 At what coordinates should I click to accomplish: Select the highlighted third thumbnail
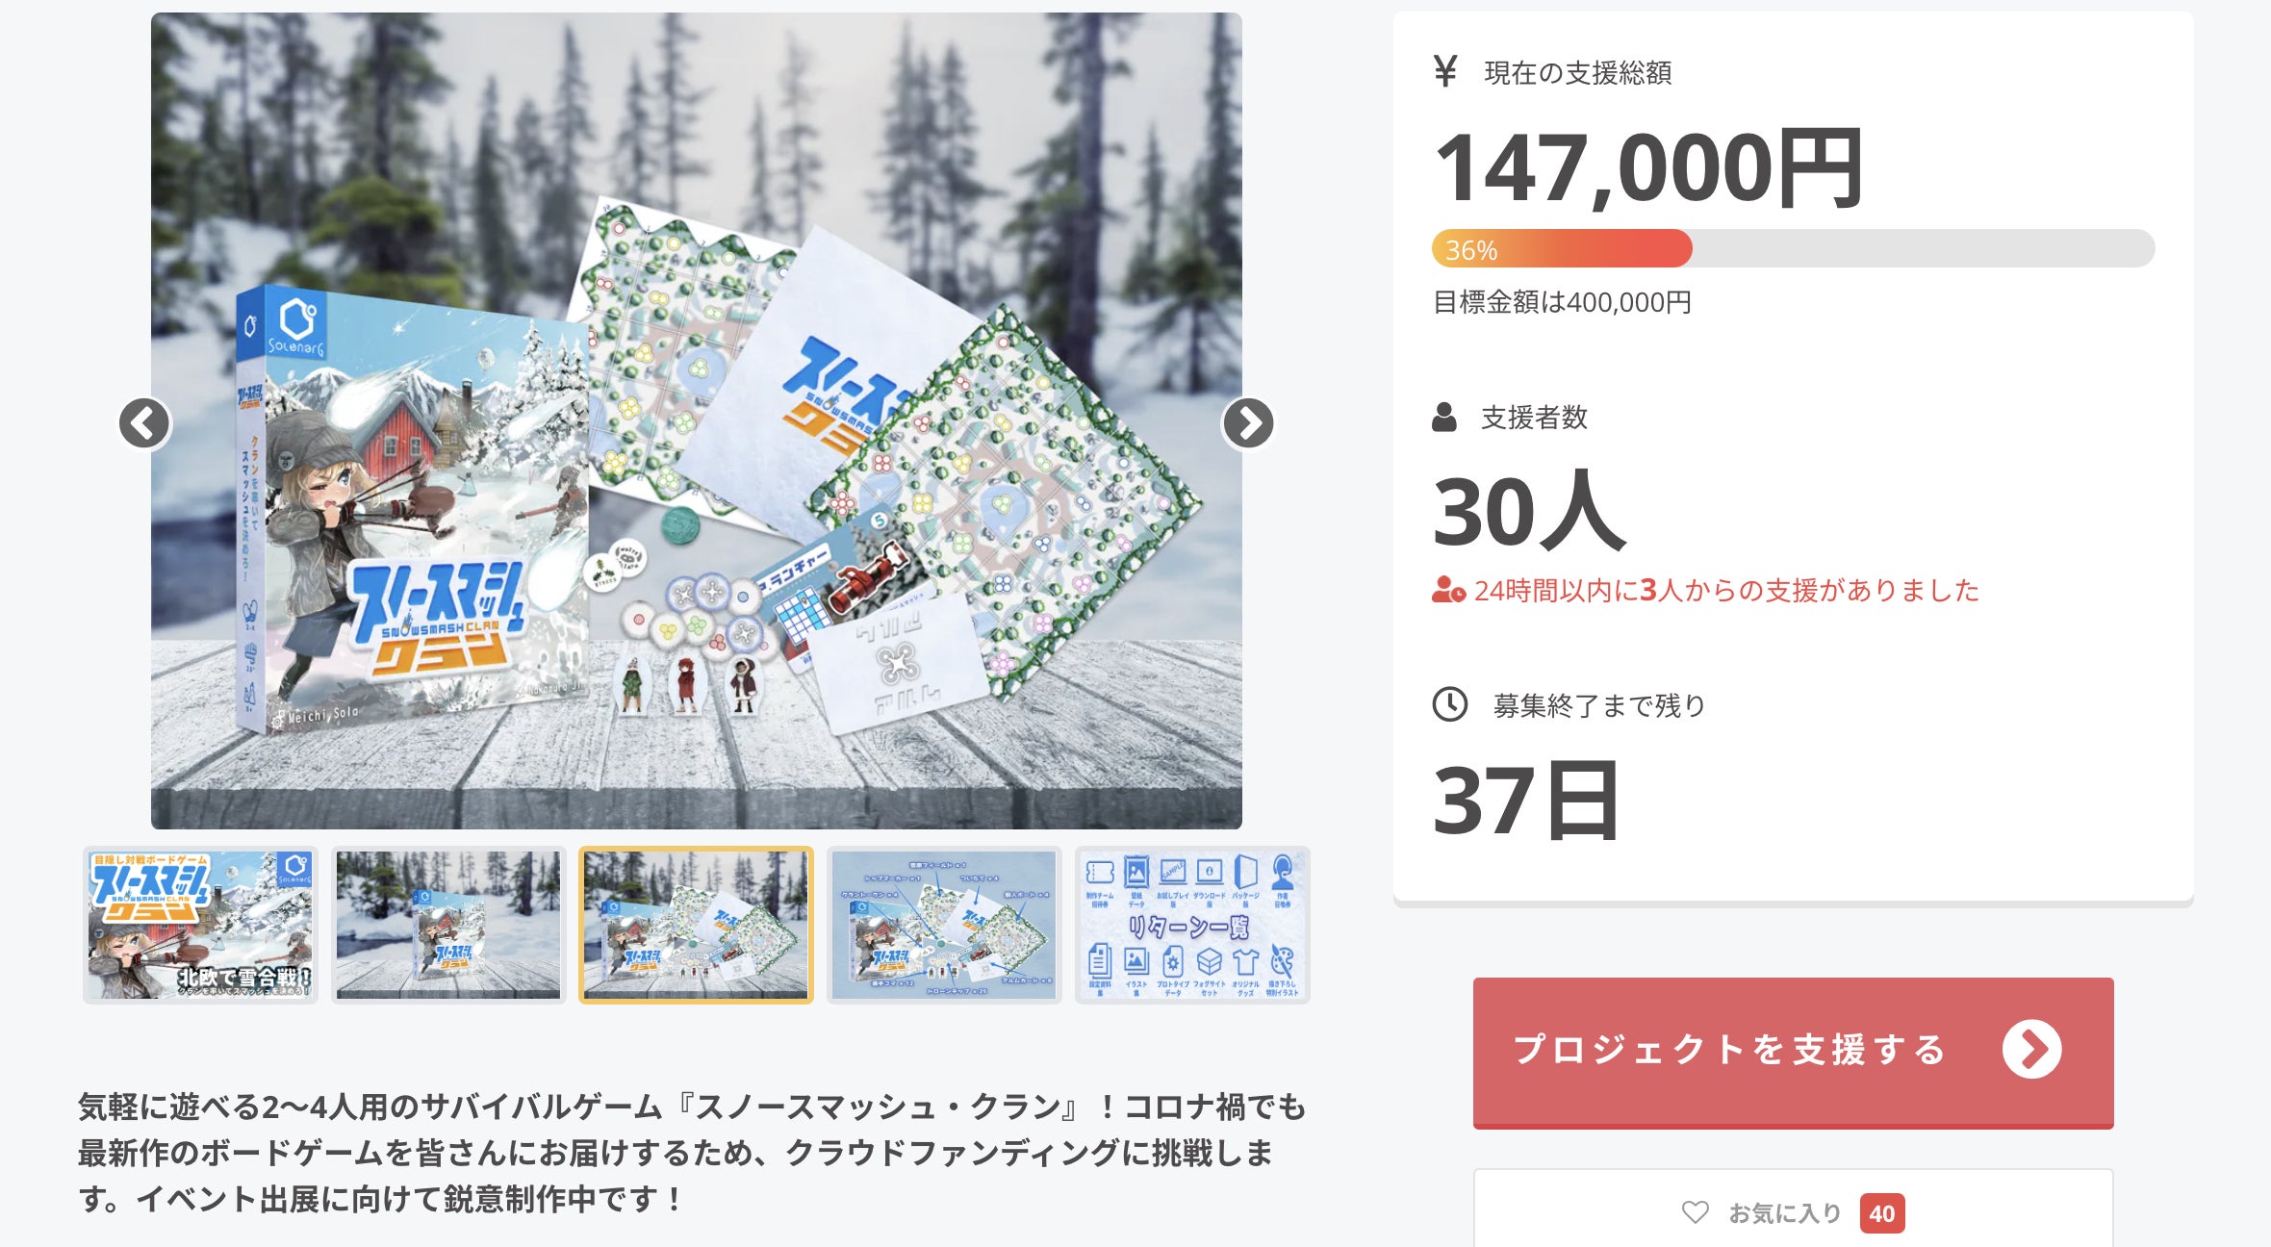coord(696,925)
